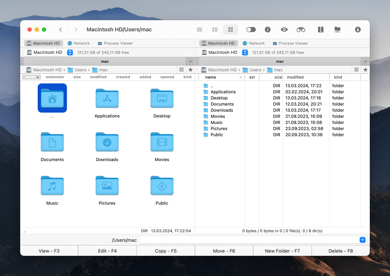
Task: Open the command line history dropdown at bottom
Action: tap(362, 240)
